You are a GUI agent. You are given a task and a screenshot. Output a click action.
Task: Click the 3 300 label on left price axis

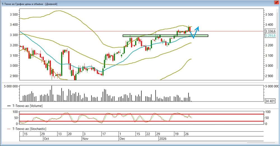point(14,35)
